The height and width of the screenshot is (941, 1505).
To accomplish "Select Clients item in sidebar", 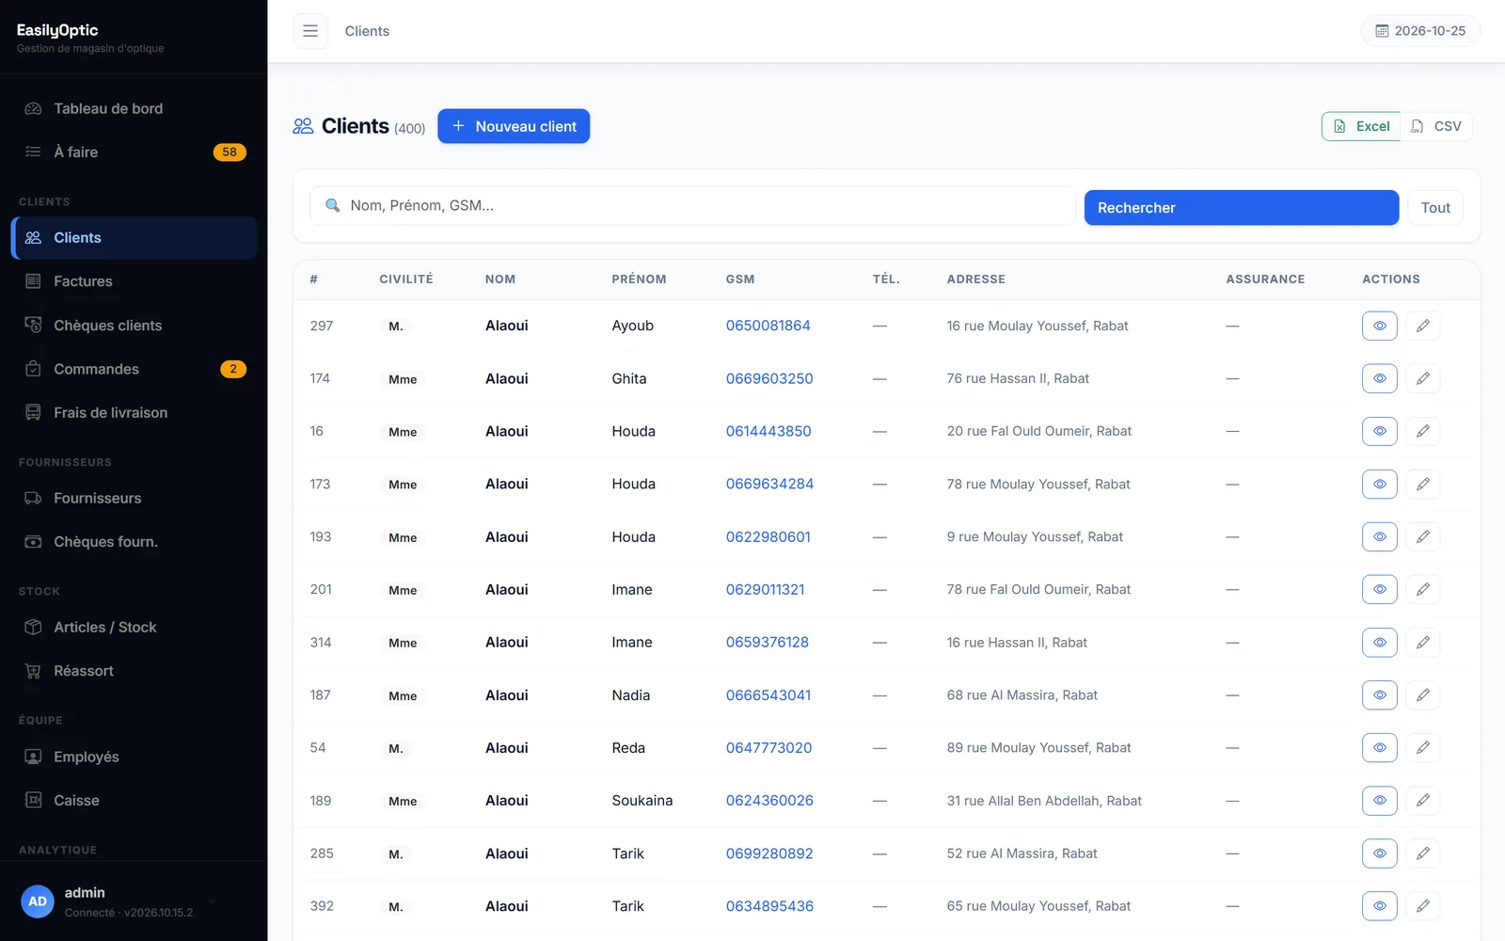I will [134, 238].
